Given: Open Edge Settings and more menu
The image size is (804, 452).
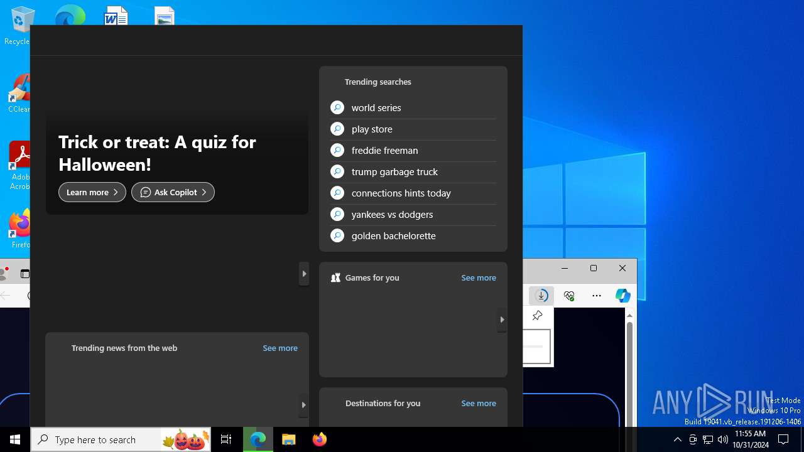Looking at the screenshot, I should [x=597, y=296].
